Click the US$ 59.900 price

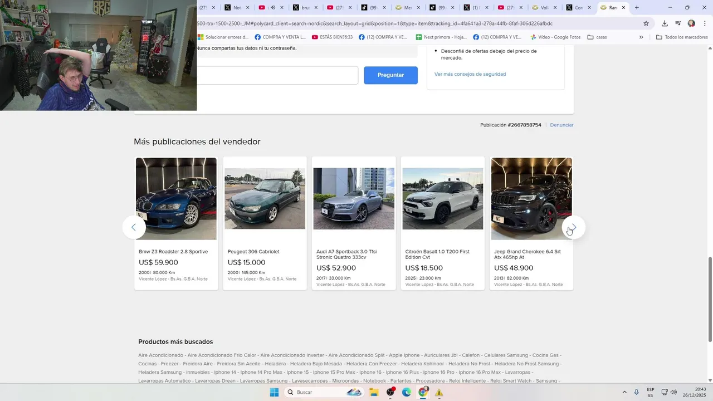tap(158, 262)
